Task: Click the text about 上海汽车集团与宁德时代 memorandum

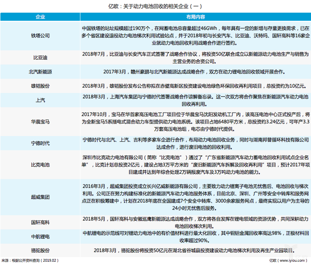Action: [x=195, y=100]
